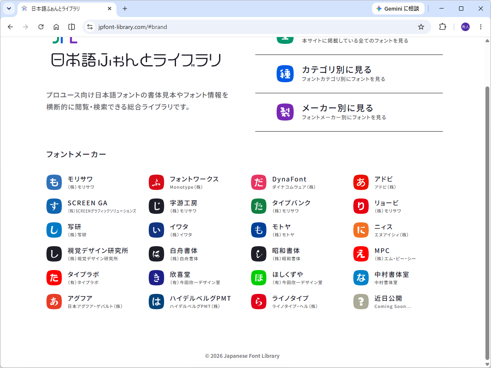Click the Coming Soon... caption
This screenshot has width=491, height=368.
[393, 306]
